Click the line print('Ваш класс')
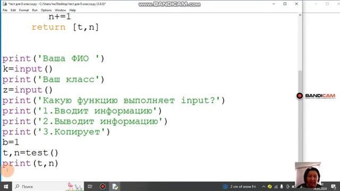Screen dimensions: 340x191 point(53,80)
